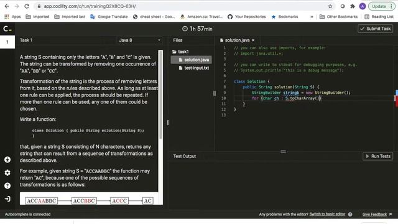Open the browser extensions puzzle icon
398x224 pixels.
[x=353, y=6]
